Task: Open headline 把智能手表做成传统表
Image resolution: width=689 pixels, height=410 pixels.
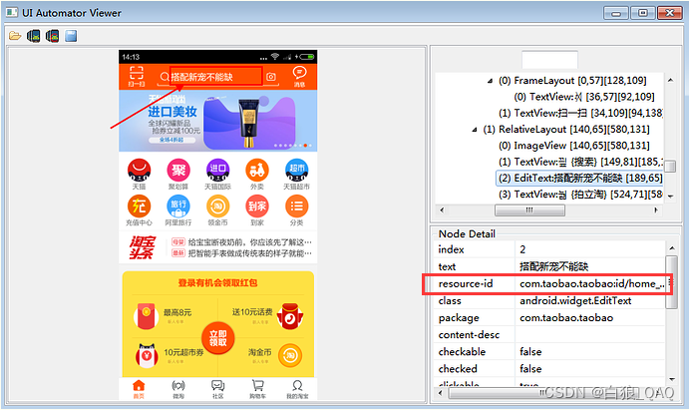Action: point(250,253)
